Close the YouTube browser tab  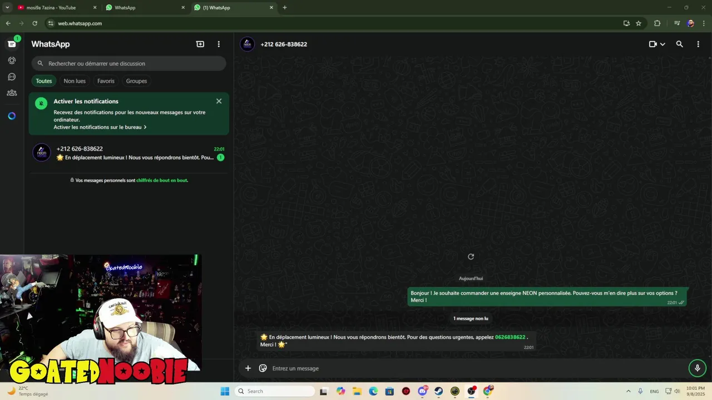(95, 8)
